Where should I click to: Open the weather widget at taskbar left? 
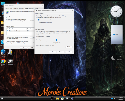(2, 98)
